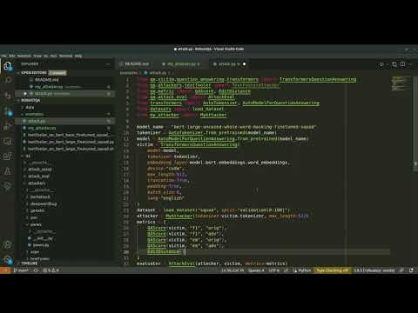Open the Edit menu
The image size is (418, 313).
[12, 56]
